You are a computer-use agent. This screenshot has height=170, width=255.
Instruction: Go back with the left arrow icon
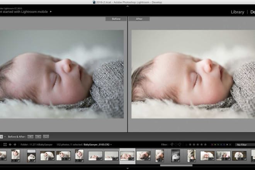pyautogui.click(x=10, y=144)
